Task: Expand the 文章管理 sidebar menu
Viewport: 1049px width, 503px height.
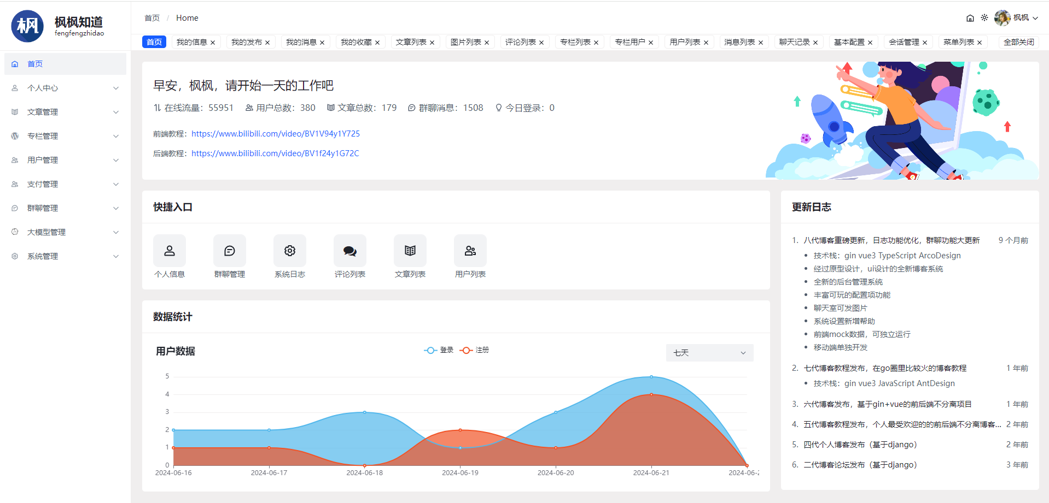Action: (65, 112)
